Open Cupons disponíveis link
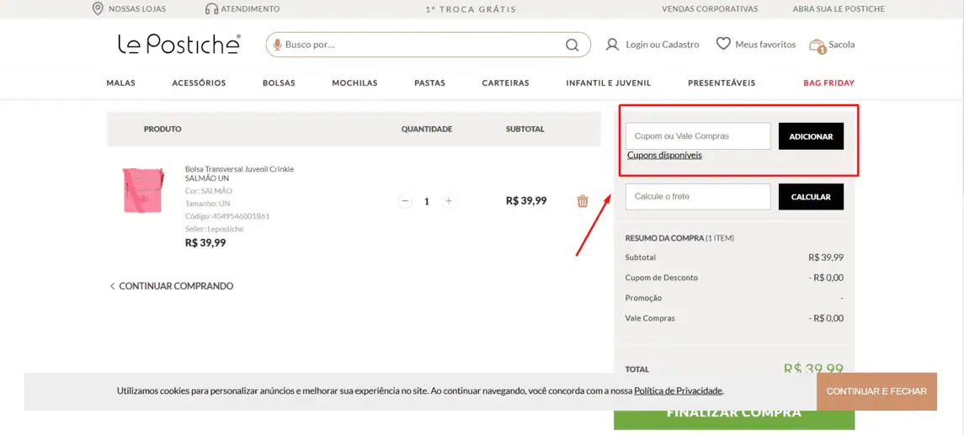964x435 pixels. pyautogui.click(x=664, y=156)
